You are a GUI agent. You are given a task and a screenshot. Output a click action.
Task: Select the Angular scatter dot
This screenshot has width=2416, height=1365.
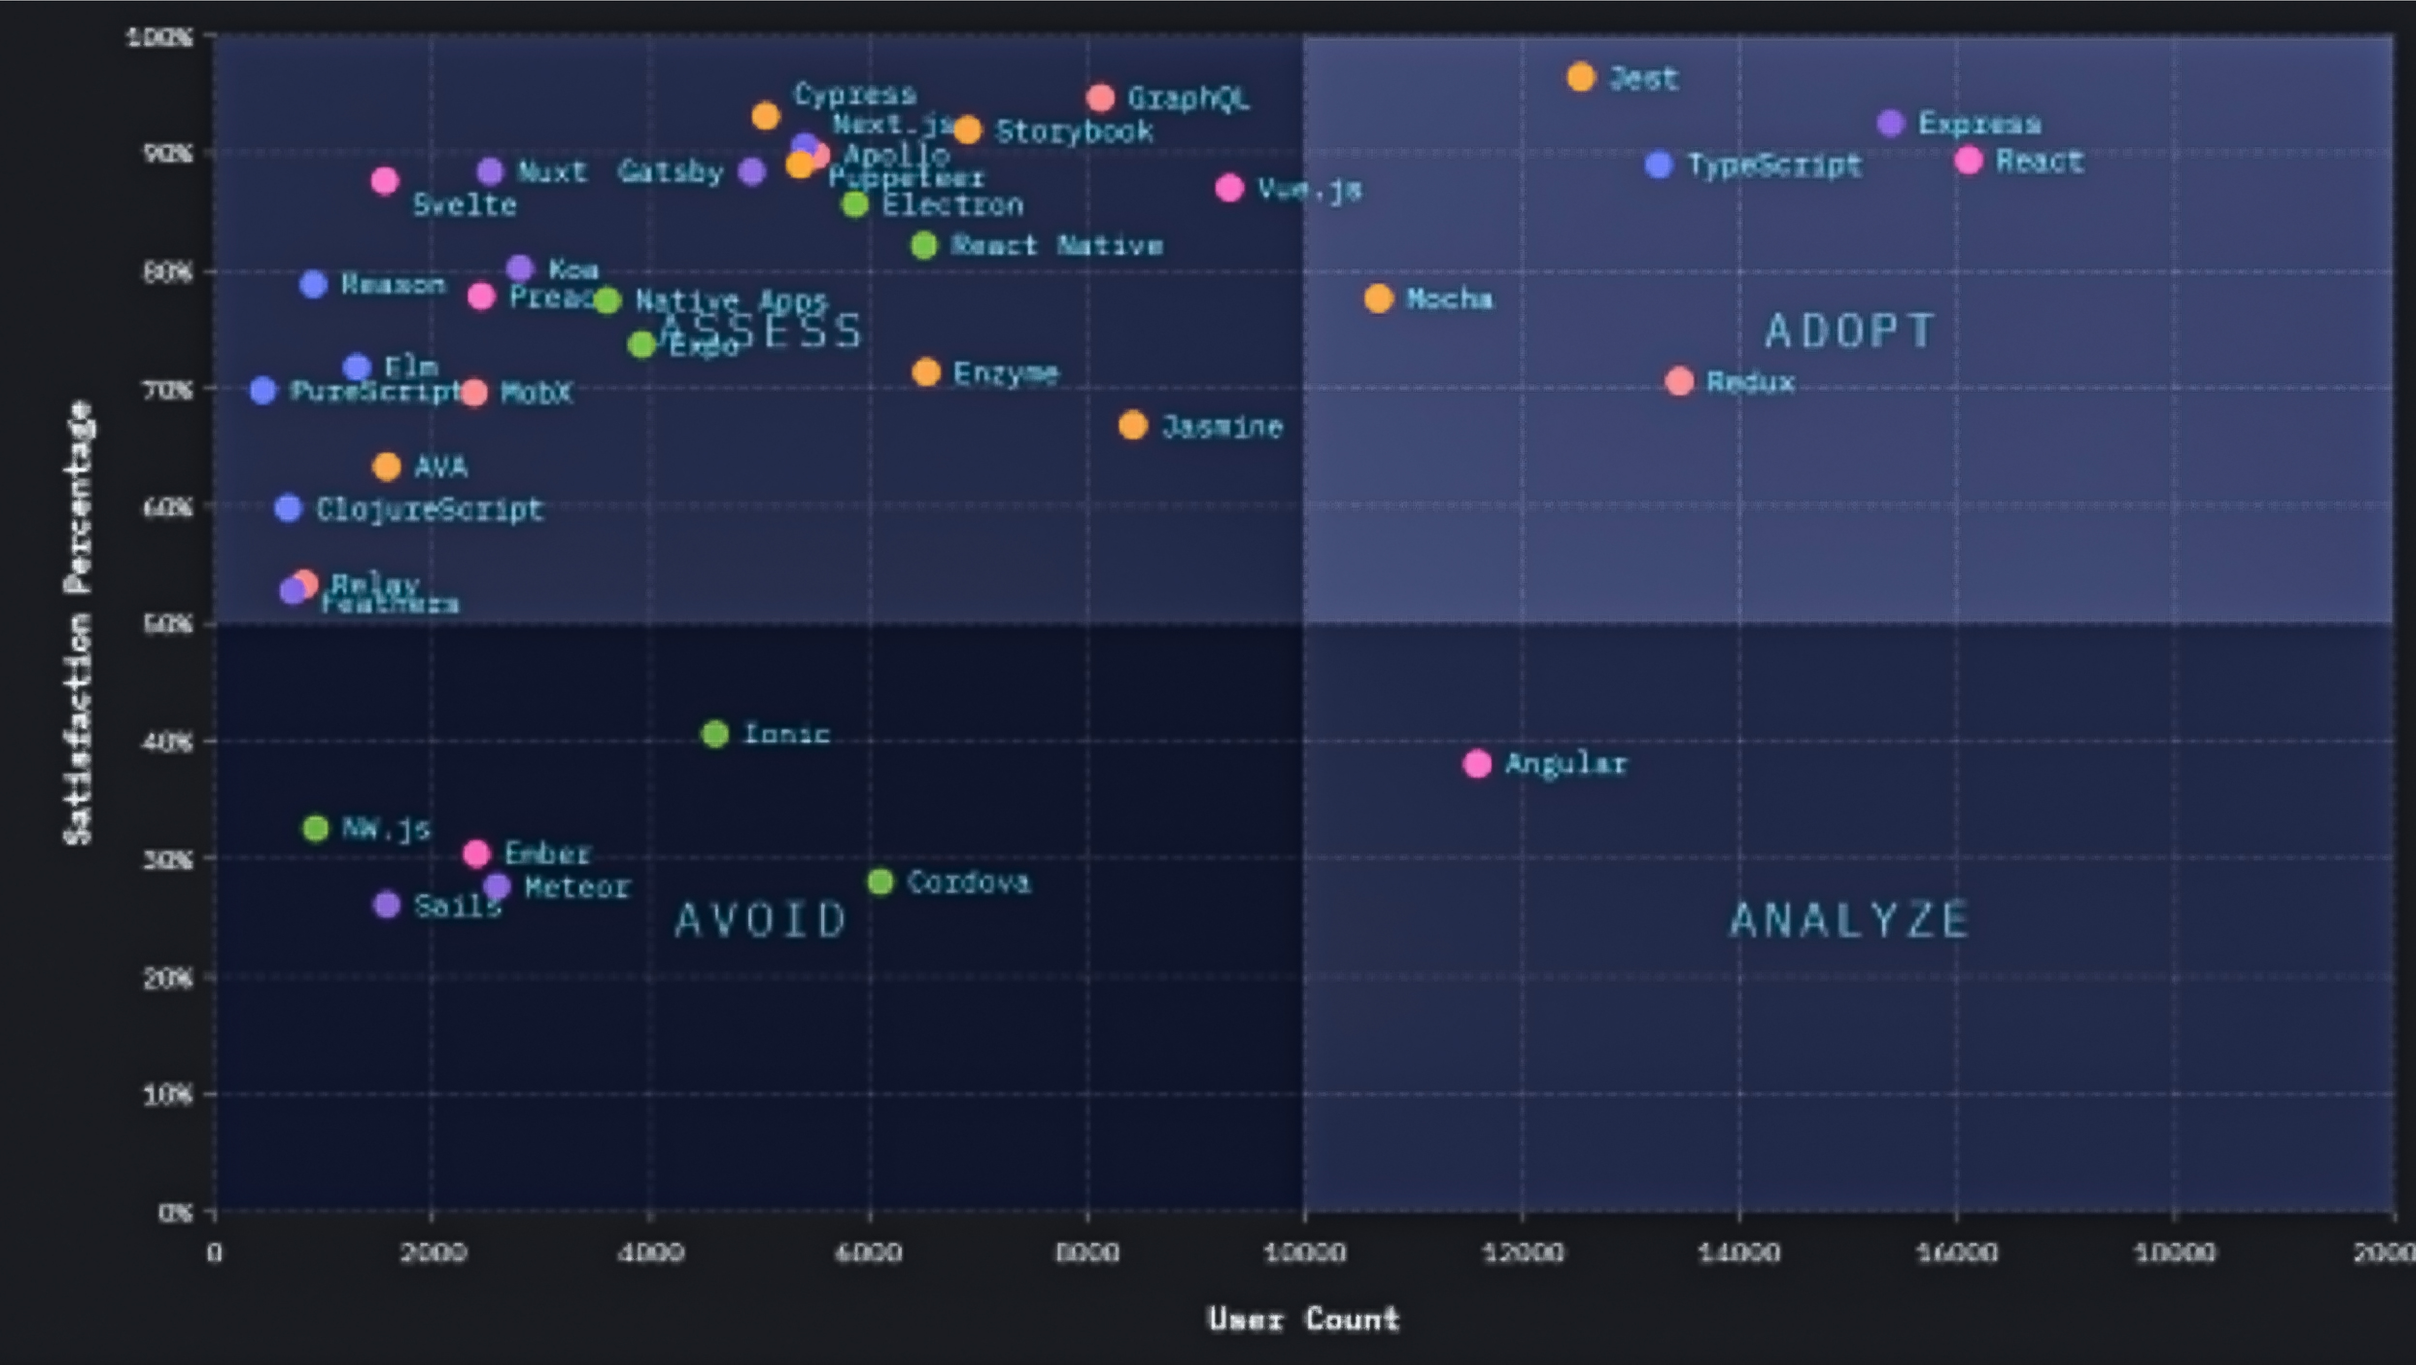pos(1476,764)
